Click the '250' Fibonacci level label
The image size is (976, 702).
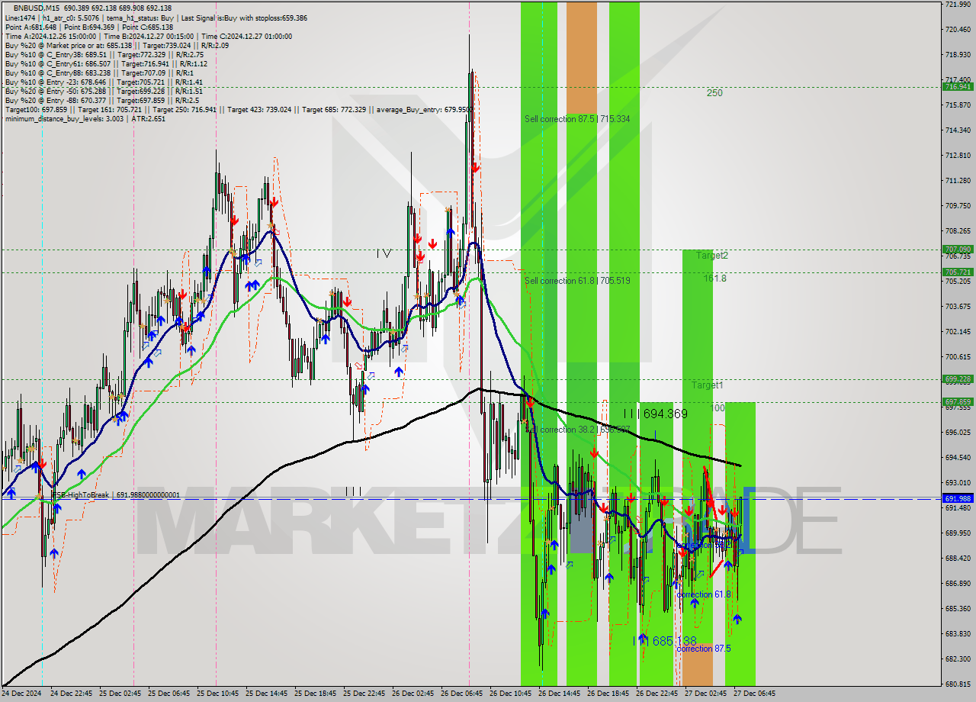(x=714, y=93)
